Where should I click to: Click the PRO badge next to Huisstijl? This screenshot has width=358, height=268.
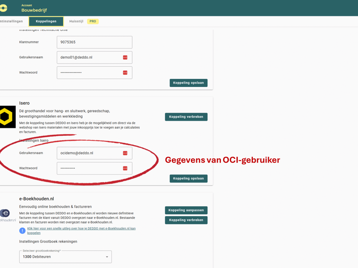click(x=93, y=21)
